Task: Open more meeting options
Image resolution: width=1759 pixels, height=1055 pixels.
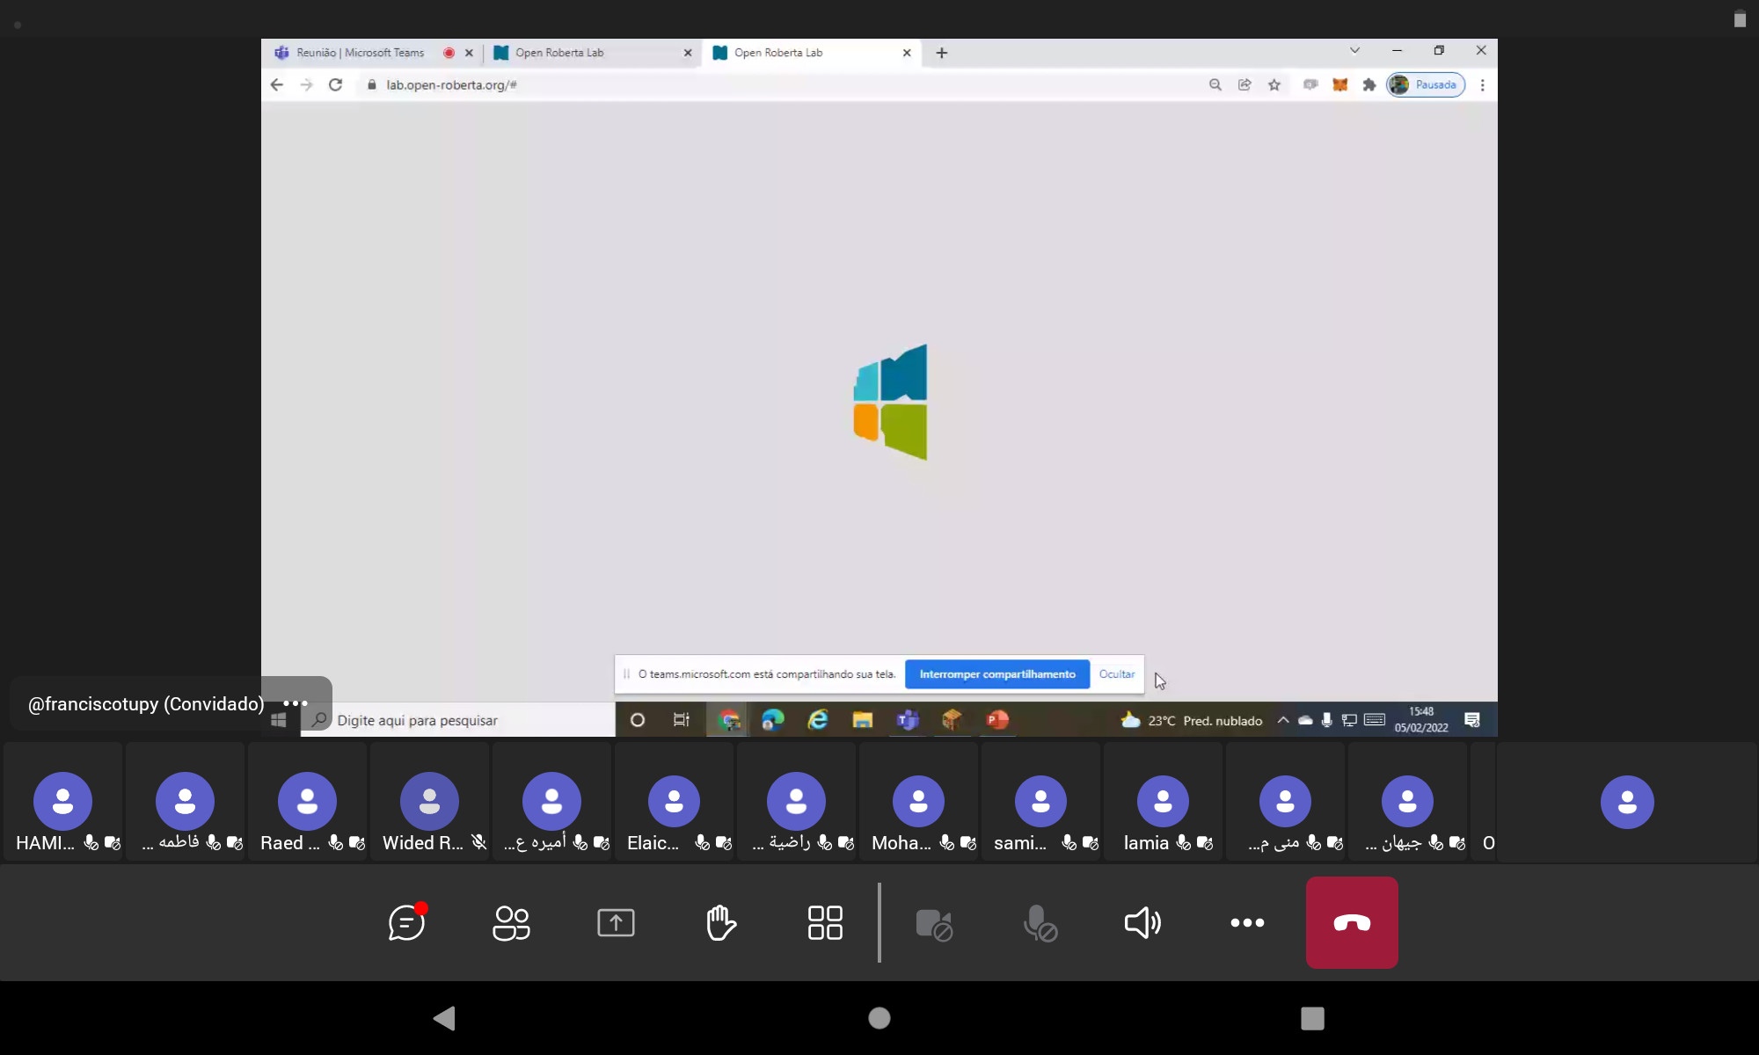Action: click(1247, 922)
